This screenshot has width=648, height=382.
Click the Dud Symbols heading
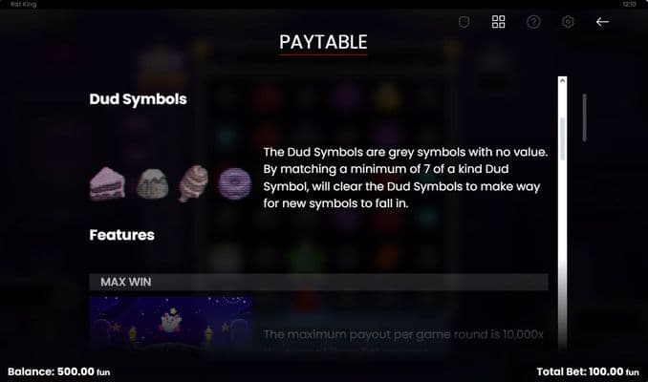pos(138,99)
